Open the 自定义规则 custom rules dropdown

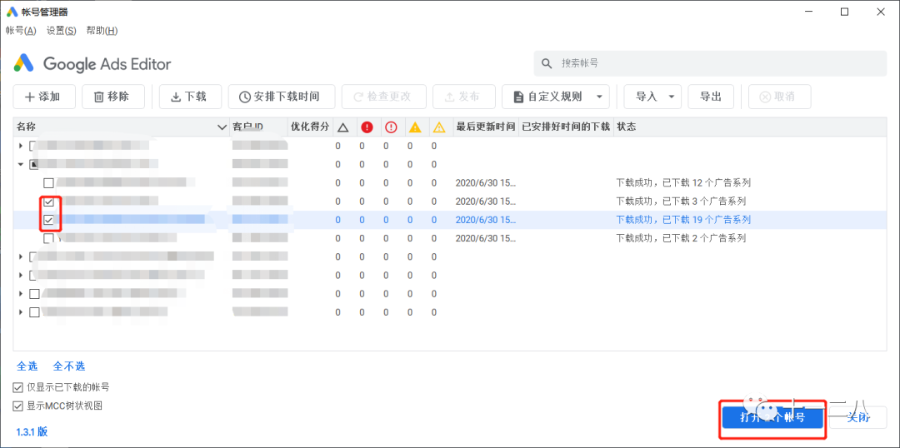(x=556, y=97)
